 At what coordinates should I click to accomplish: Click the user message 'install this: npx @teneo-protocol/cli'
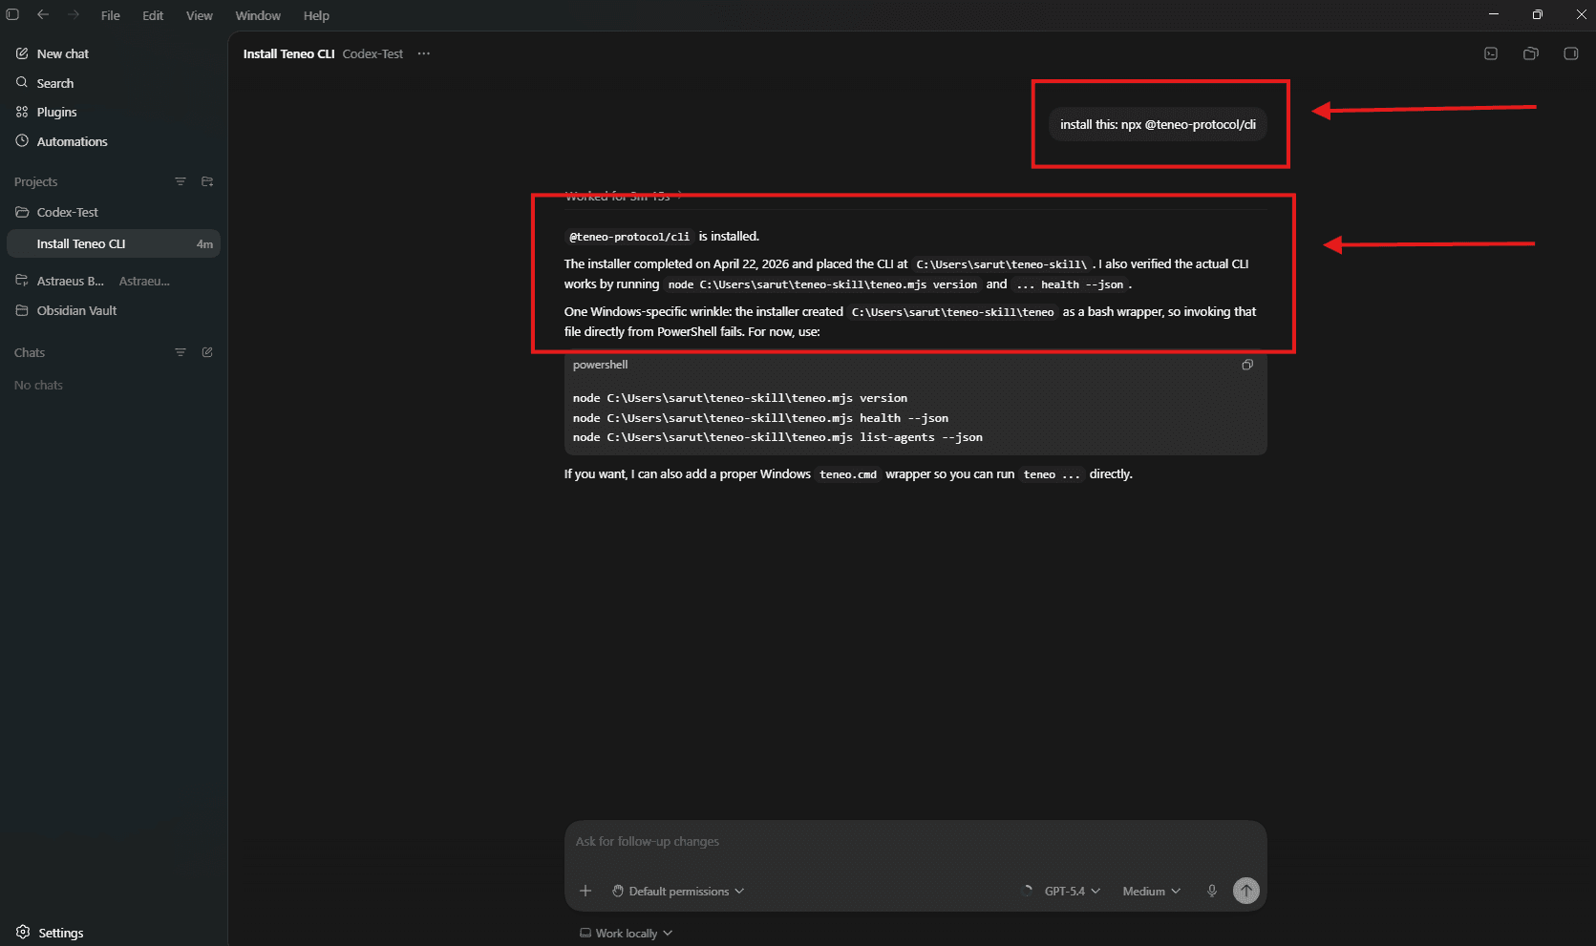pyautogui.click(x=1158, y=124)
